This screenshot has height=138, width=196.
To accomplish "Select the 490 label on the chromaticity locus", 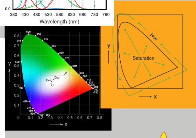I will [21, 88].
